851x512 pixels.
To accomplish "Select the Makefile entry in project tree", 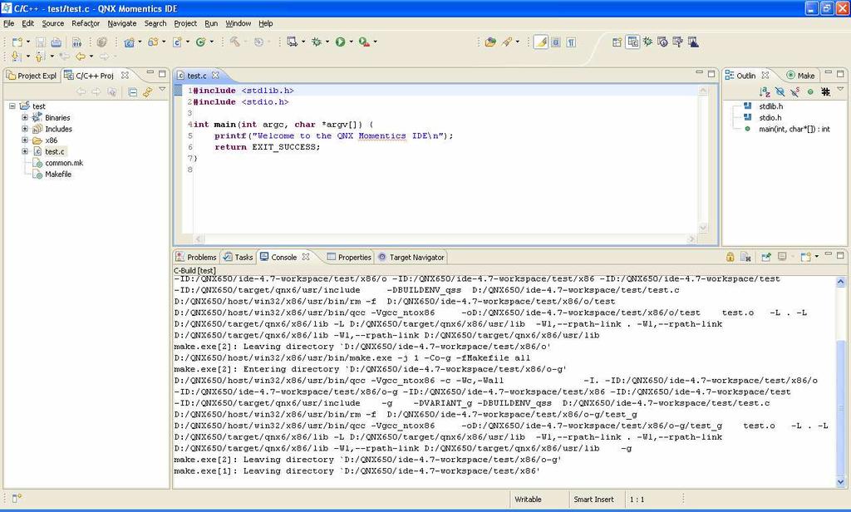I will coord(58,175).
